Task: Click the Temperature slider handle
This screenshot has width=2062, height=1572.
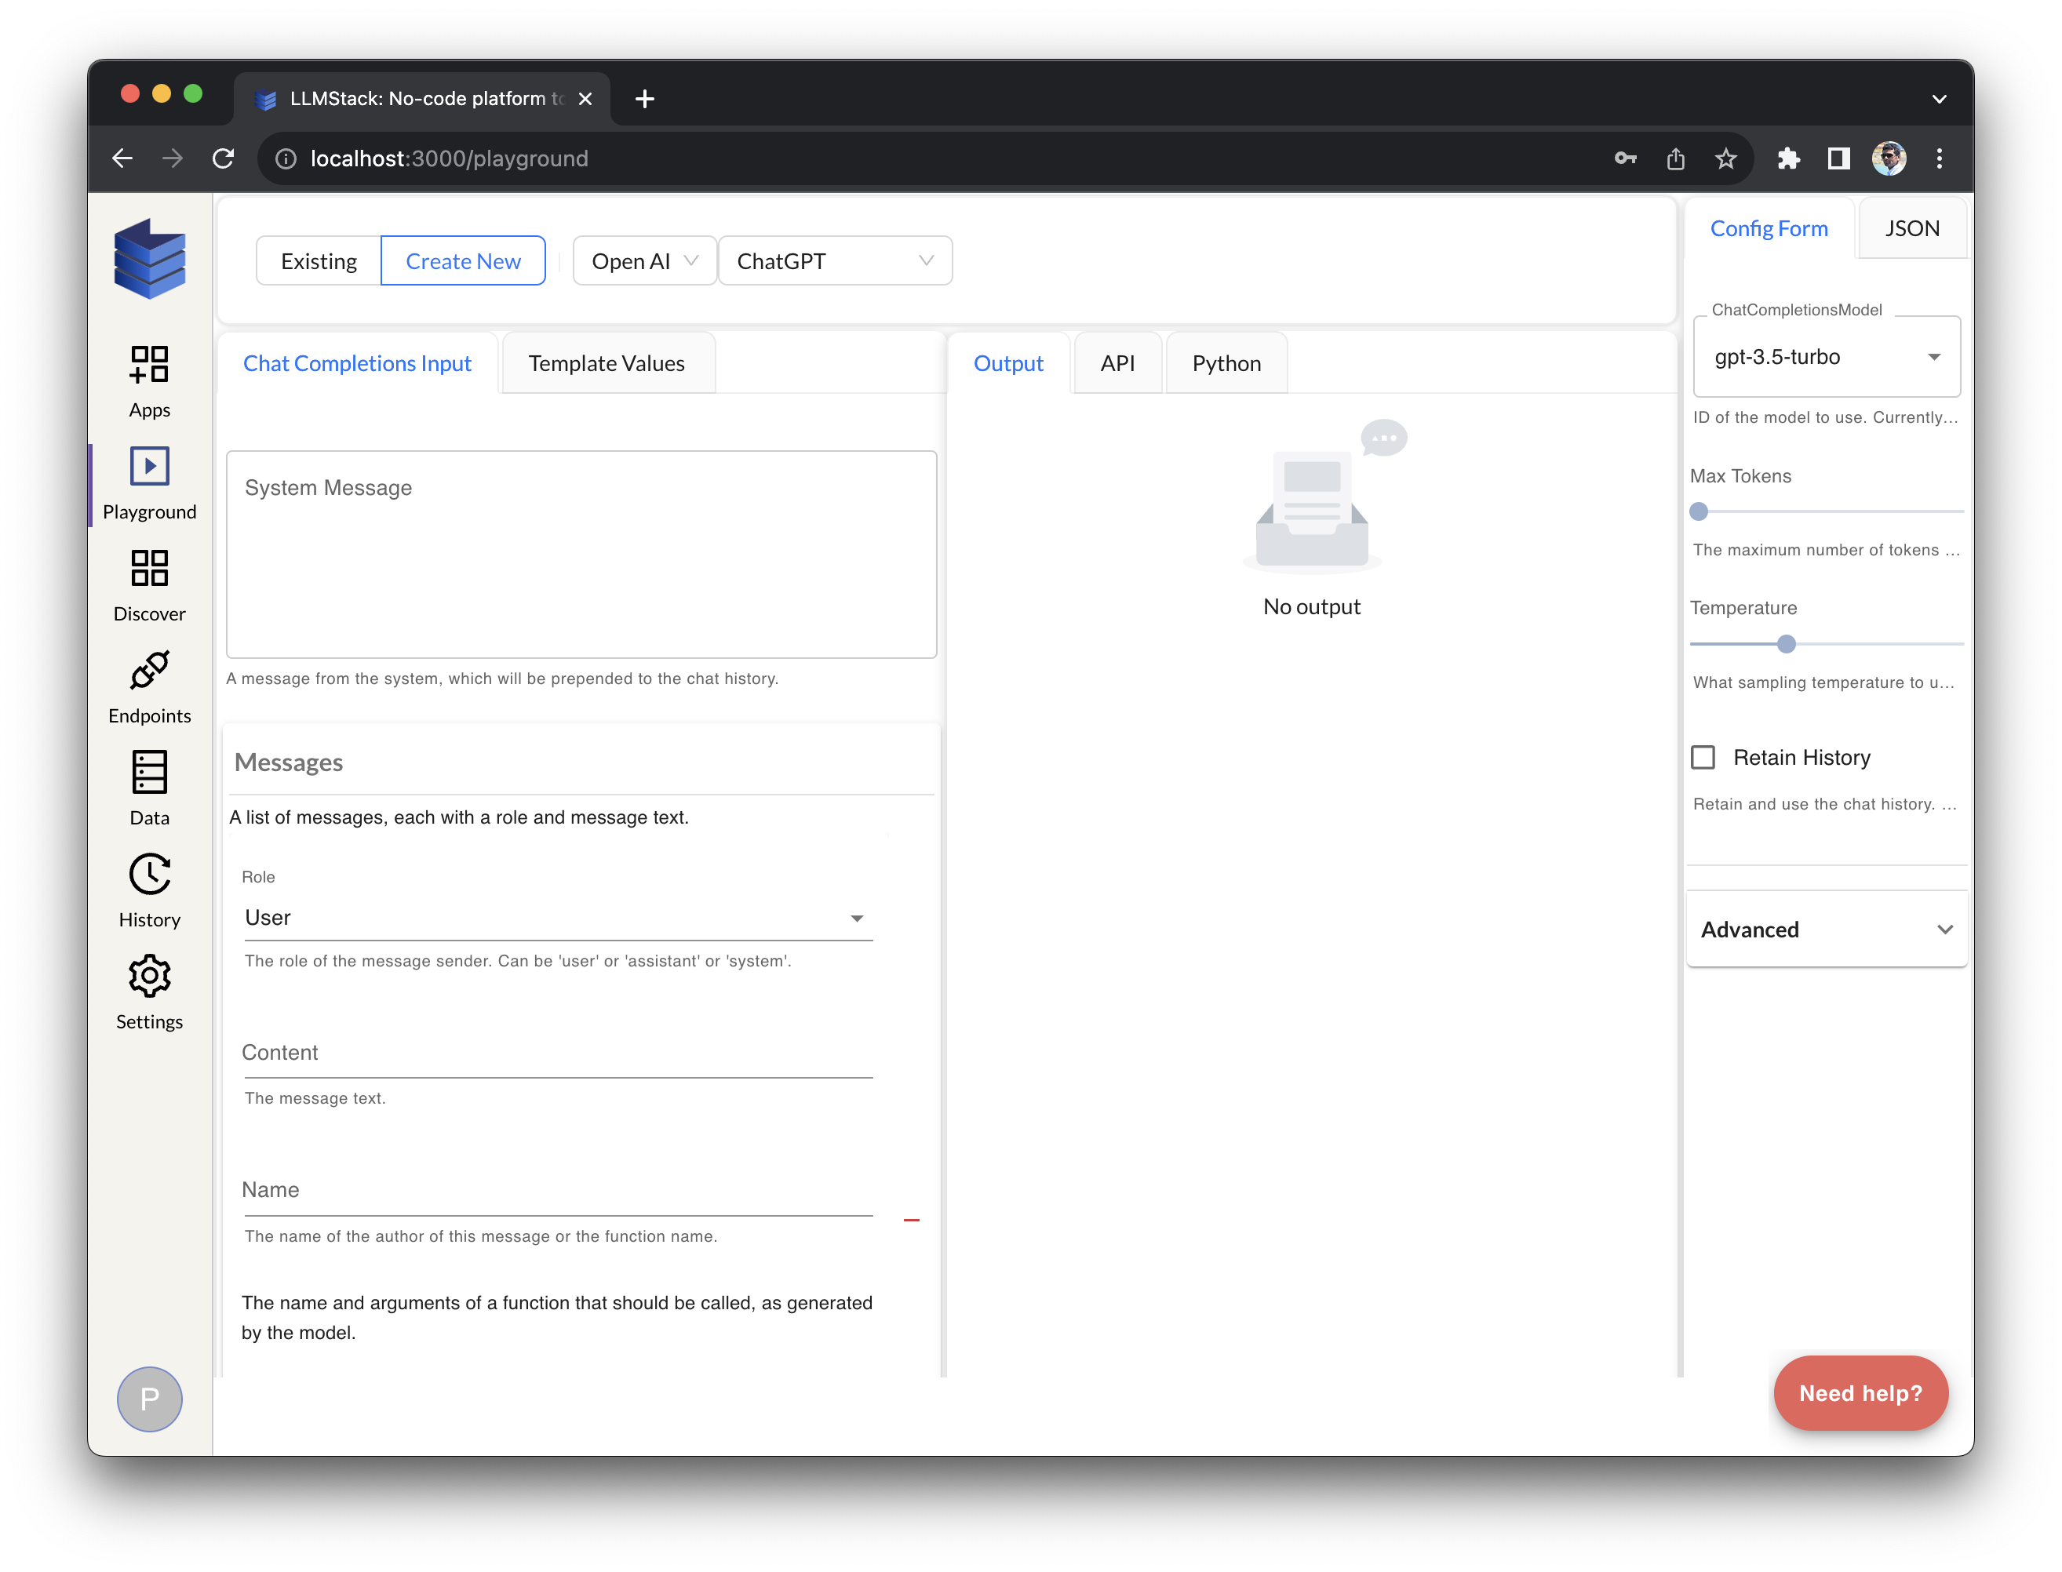Action: click(1786, 644)
